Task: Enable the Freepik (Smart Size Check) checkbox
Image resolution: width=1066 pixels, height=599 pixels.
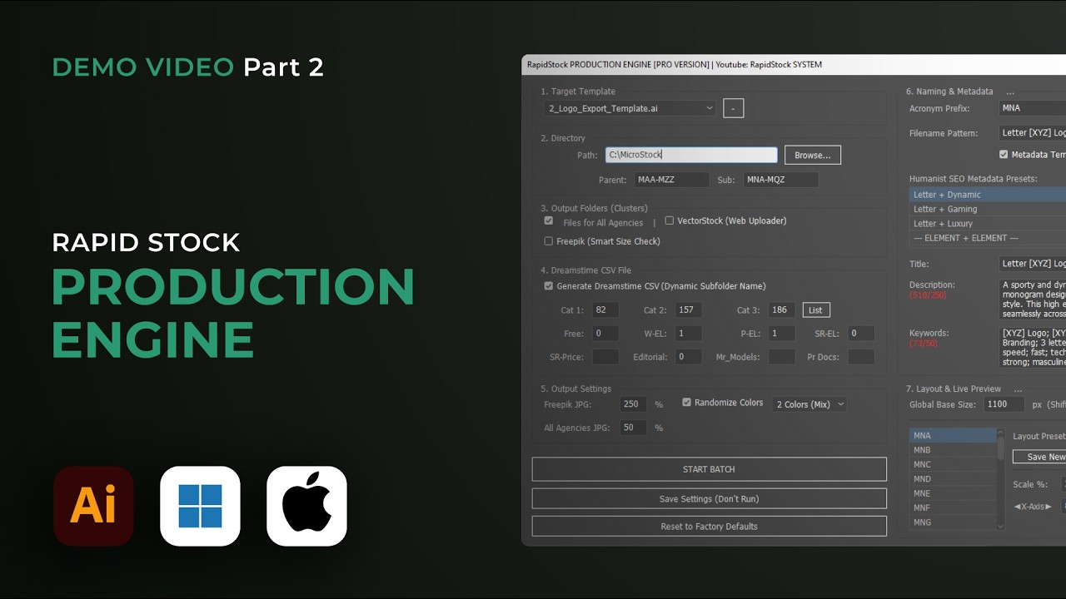Action: click(549, 241)
